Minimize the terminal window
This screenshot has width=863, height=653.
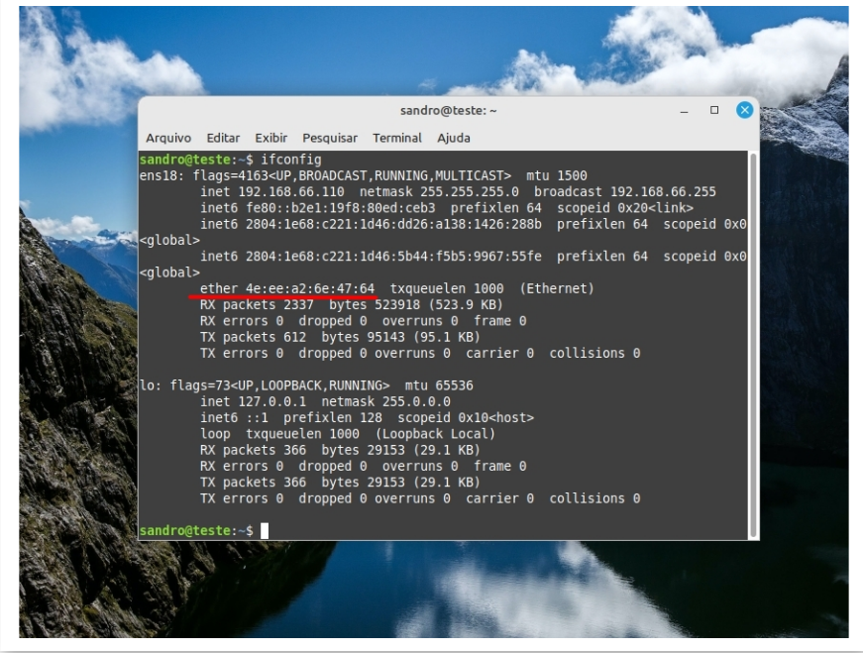pyautogui.click(x=685, y=110)
